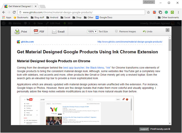Click the address bar URL field
The image size is (182, 133).
pyautogui.click(x=81, y=12)
